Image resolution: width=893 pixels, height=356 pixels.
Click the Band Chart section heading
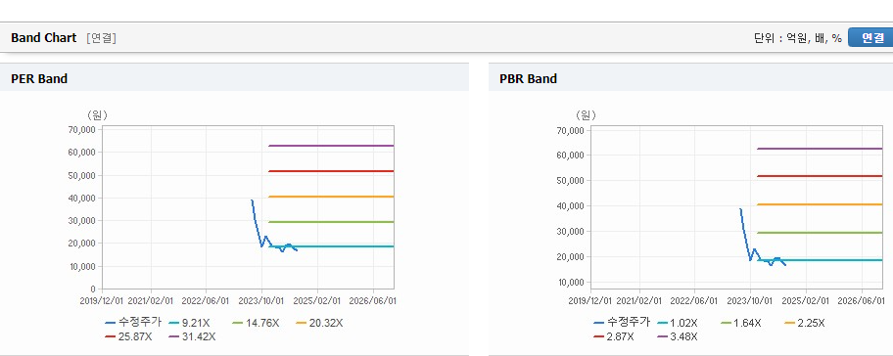point(43,38)
